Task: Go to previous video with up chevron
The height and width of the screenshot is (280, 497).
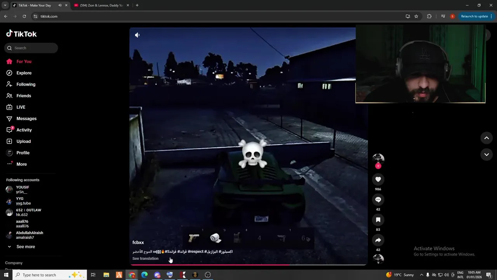Action: (x=487, y=138)
